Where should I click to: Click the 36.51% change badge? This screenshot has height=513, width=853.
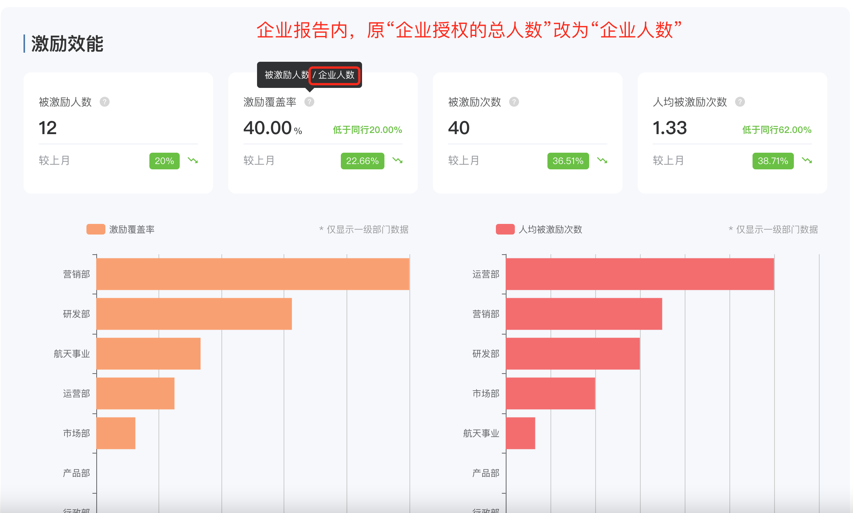pos(568,161)
